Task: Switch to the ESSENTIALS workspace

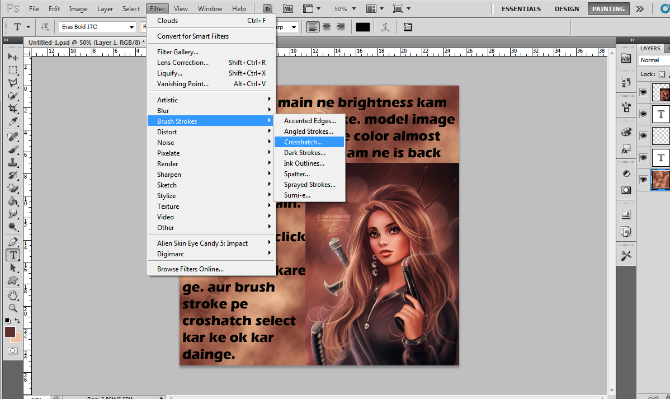Action: point(521,8)
